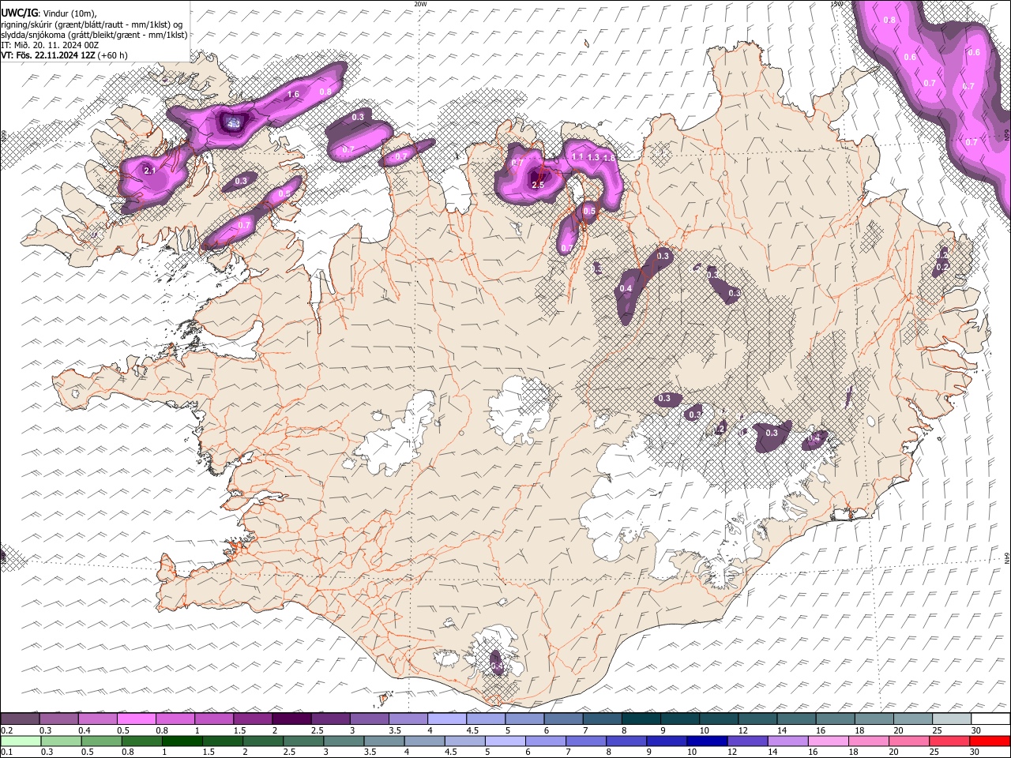The image size is (1011, 758).
Task: Select the 'VT: Fös. 22.11.2024 12Z (+60 h)' line
Action: pyautogui.click(x=64, y=55)
